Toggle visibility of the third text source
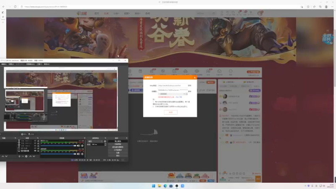Screen dimensions: 336x189 coord(35,146)
